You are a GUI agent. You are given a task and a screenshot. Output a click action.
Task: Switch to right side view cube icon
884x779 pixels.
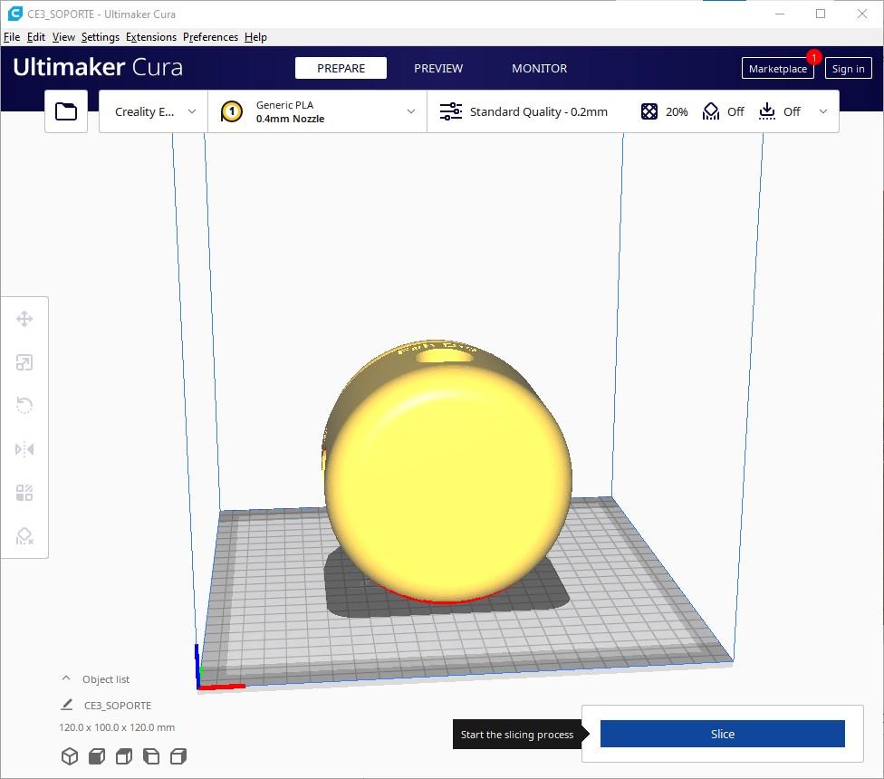pyautogui.click(x=178, y=756)
